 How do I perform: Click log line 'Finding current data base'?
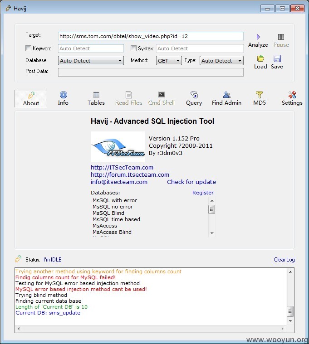point(48,301)
